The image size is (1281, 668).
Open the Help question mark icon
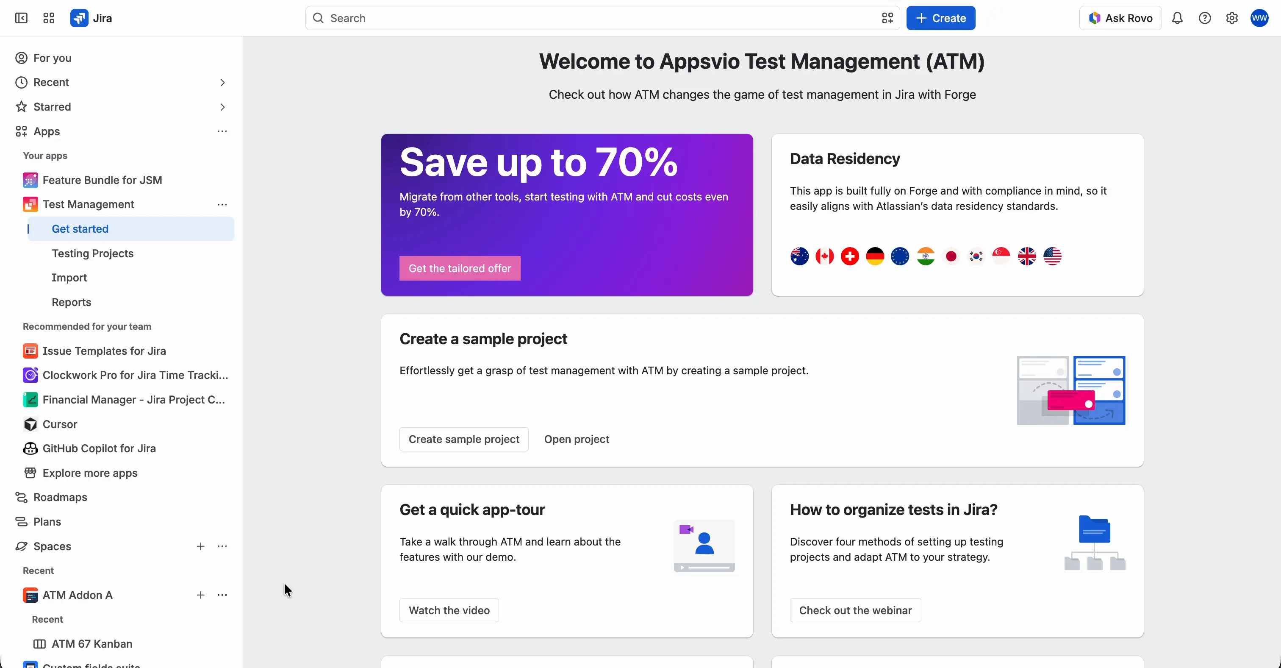[x=1204, y=18]
